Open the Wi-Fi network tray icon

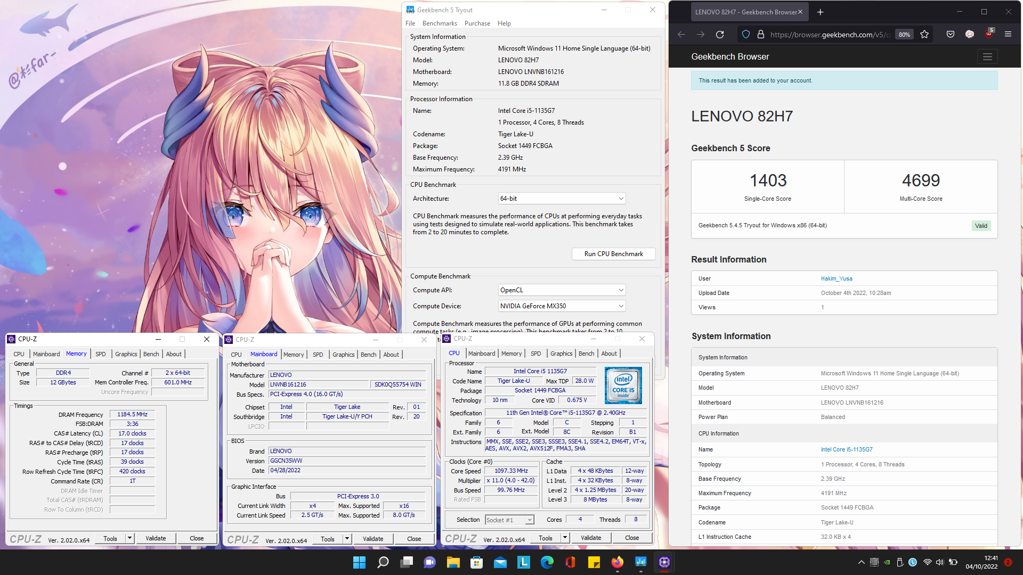coord(928,562)
